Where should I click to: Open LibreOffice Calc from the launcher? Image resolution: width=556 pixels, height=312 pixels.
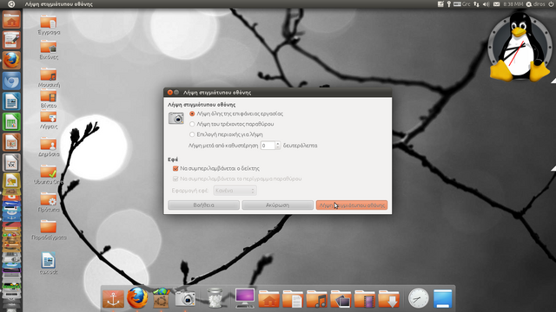click(x=11, y=122)
